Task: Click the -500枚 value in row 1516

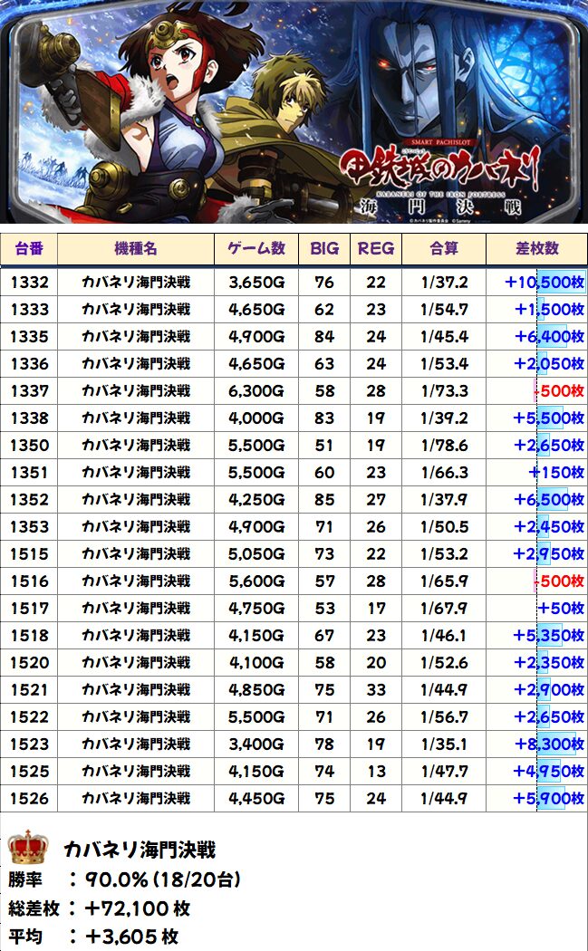Action: 559,581
